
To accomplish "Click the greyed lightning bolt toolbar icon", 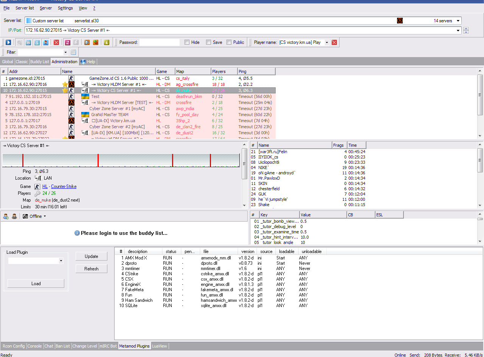I will [76, 42].
